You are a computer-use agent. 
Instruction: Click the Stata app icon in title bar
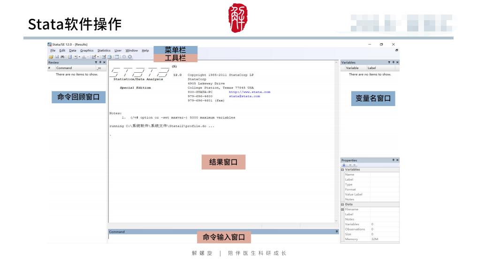[x=49, y=45]
